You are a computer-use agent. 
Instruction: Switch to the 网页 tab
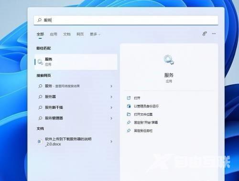pyautogui.click(x=80, y=34)
